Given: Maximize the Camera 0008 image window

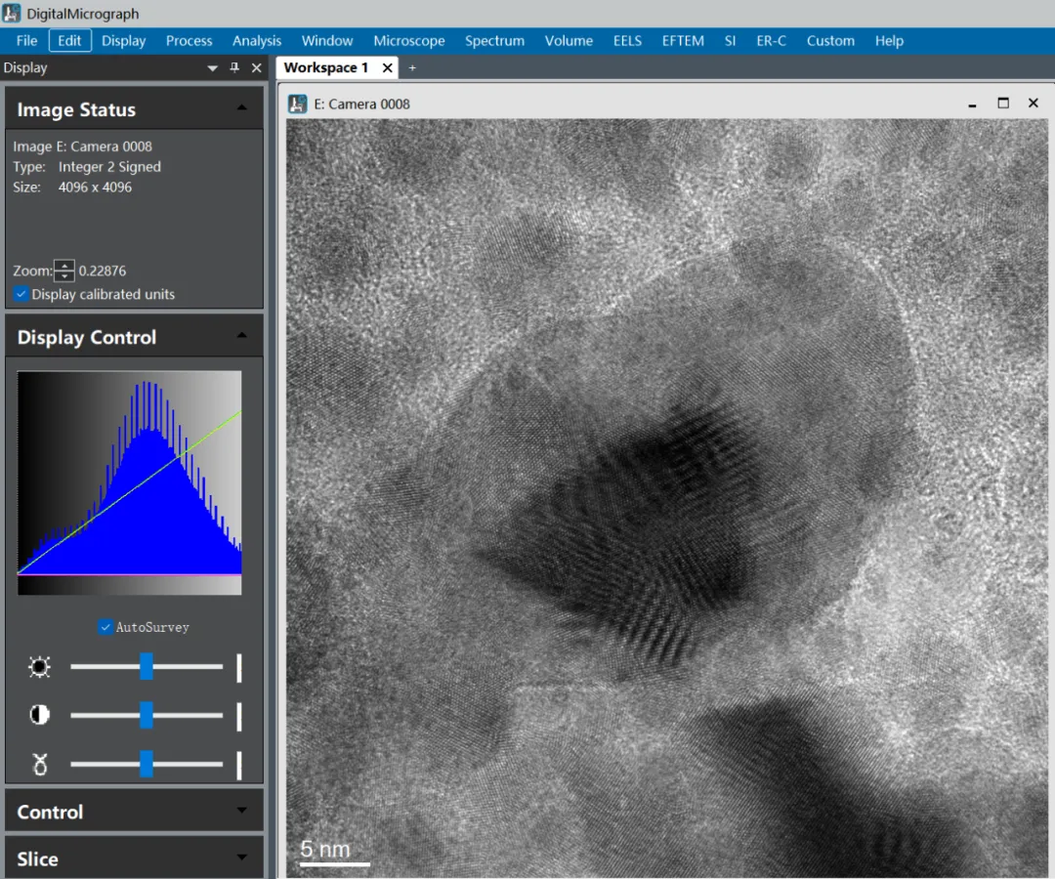Looking at the screenshot, I should pyautogui.click(x=1003, y=104).
